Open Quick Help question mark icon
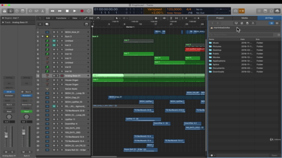Viewport: 282px width, 158px height. [17, 11]
